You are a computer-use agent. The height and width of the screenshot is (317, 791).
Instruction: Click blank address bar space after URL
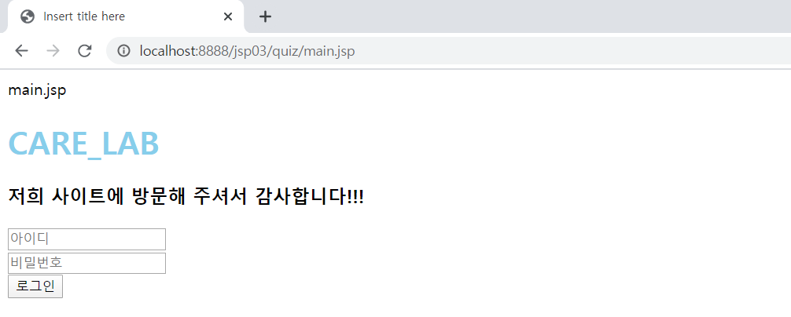pyautogui.click(x=570, y=51)
